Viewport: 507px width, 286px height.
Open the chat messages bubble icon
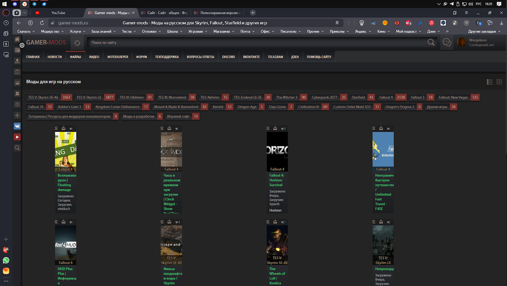pos(447,42)
